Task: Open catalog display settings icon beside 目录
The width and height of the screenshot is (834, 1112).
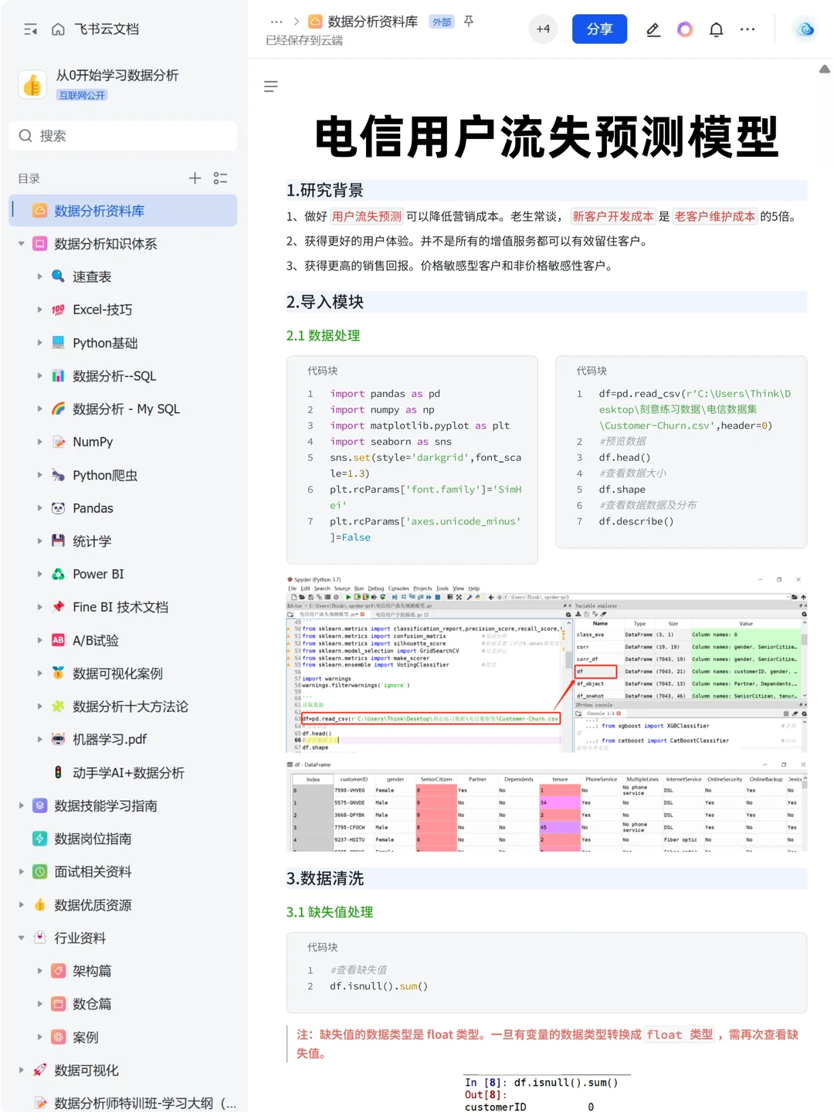Action: coord(220,178)
